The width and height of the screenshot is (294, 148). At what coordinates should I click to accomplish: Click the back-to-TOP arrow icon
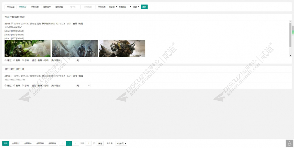[x=289, y=143]
